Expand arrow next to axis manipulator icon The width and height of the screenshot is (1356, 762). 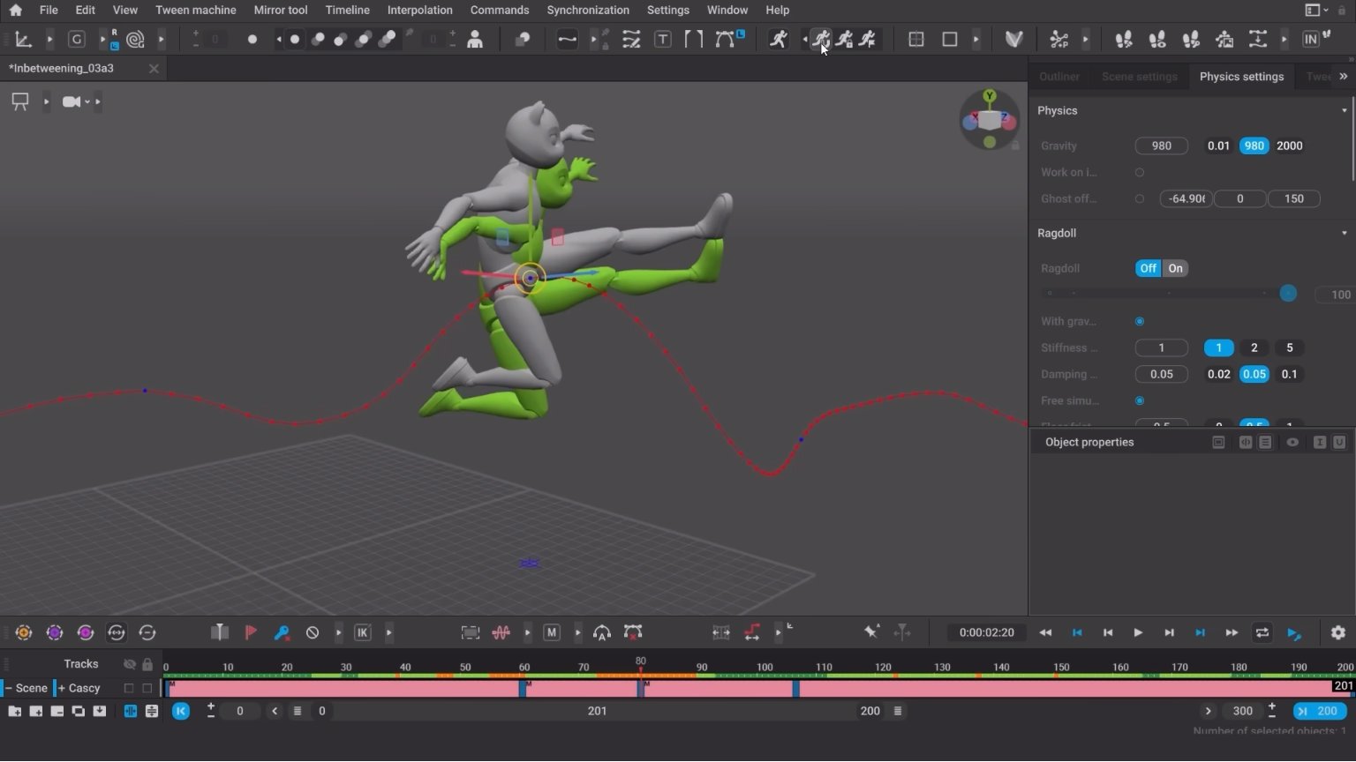pos(49,40)
